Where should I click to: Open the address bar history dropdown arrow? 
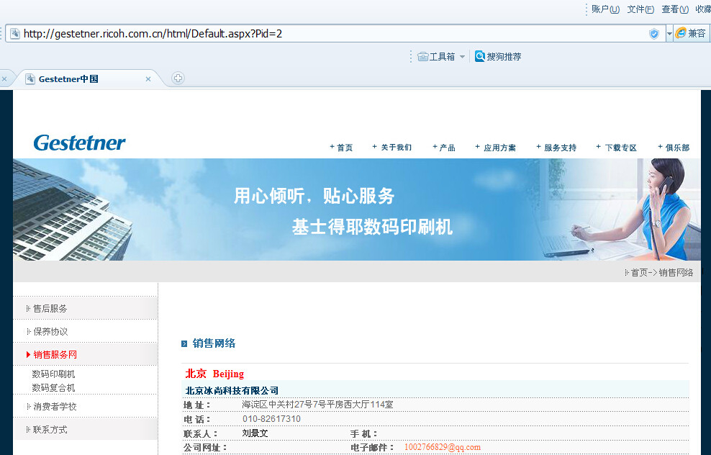(x=669, y=34)
